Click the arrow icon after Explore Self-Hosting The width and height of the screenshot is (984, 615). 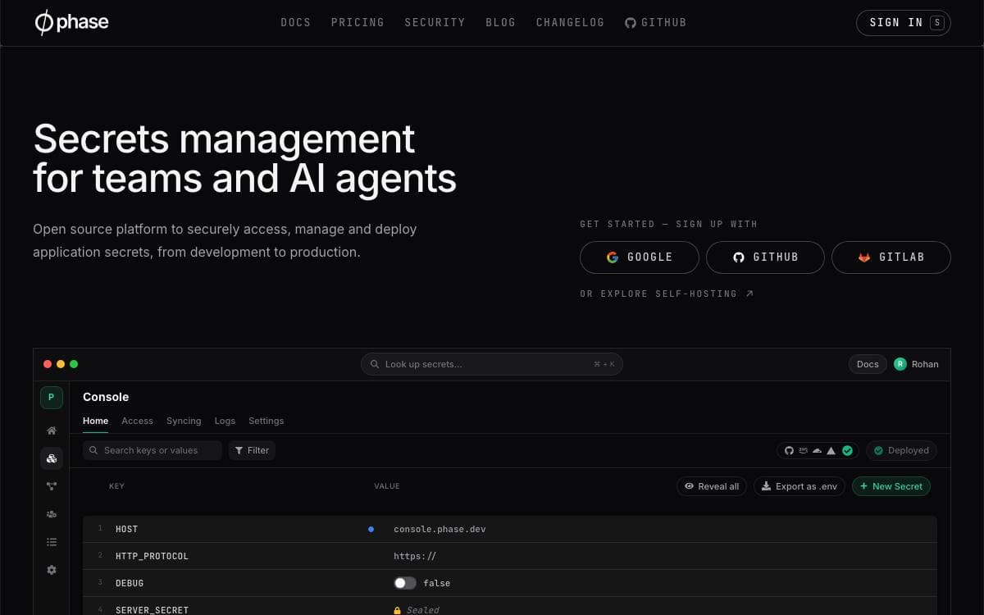[749, 294]
